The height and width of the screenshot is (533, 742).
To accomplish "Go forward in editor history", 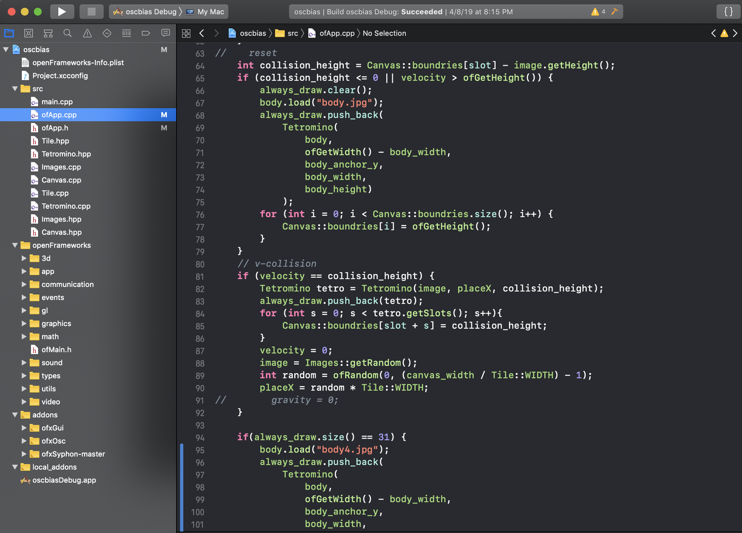I will click(x=216, y=33).
